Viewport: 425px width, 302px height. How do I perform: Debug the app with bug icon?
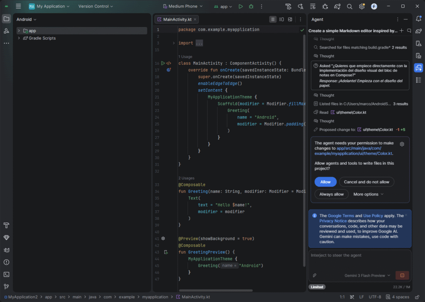pyautogui.click(x=251, y=6)
